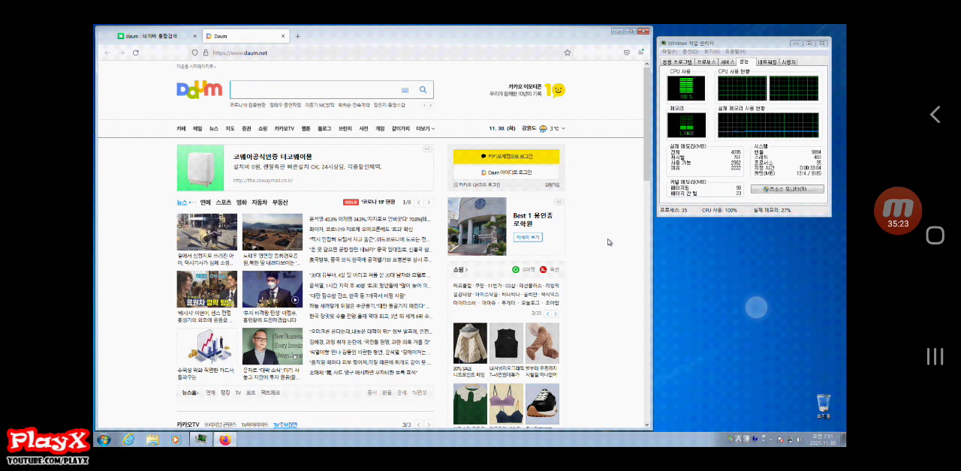Image resolution: width=961 pixels, height=471 pixels.
Task: Expand the weather temperature dropdown
Action: pyautogui.click(x=563, y=128)
